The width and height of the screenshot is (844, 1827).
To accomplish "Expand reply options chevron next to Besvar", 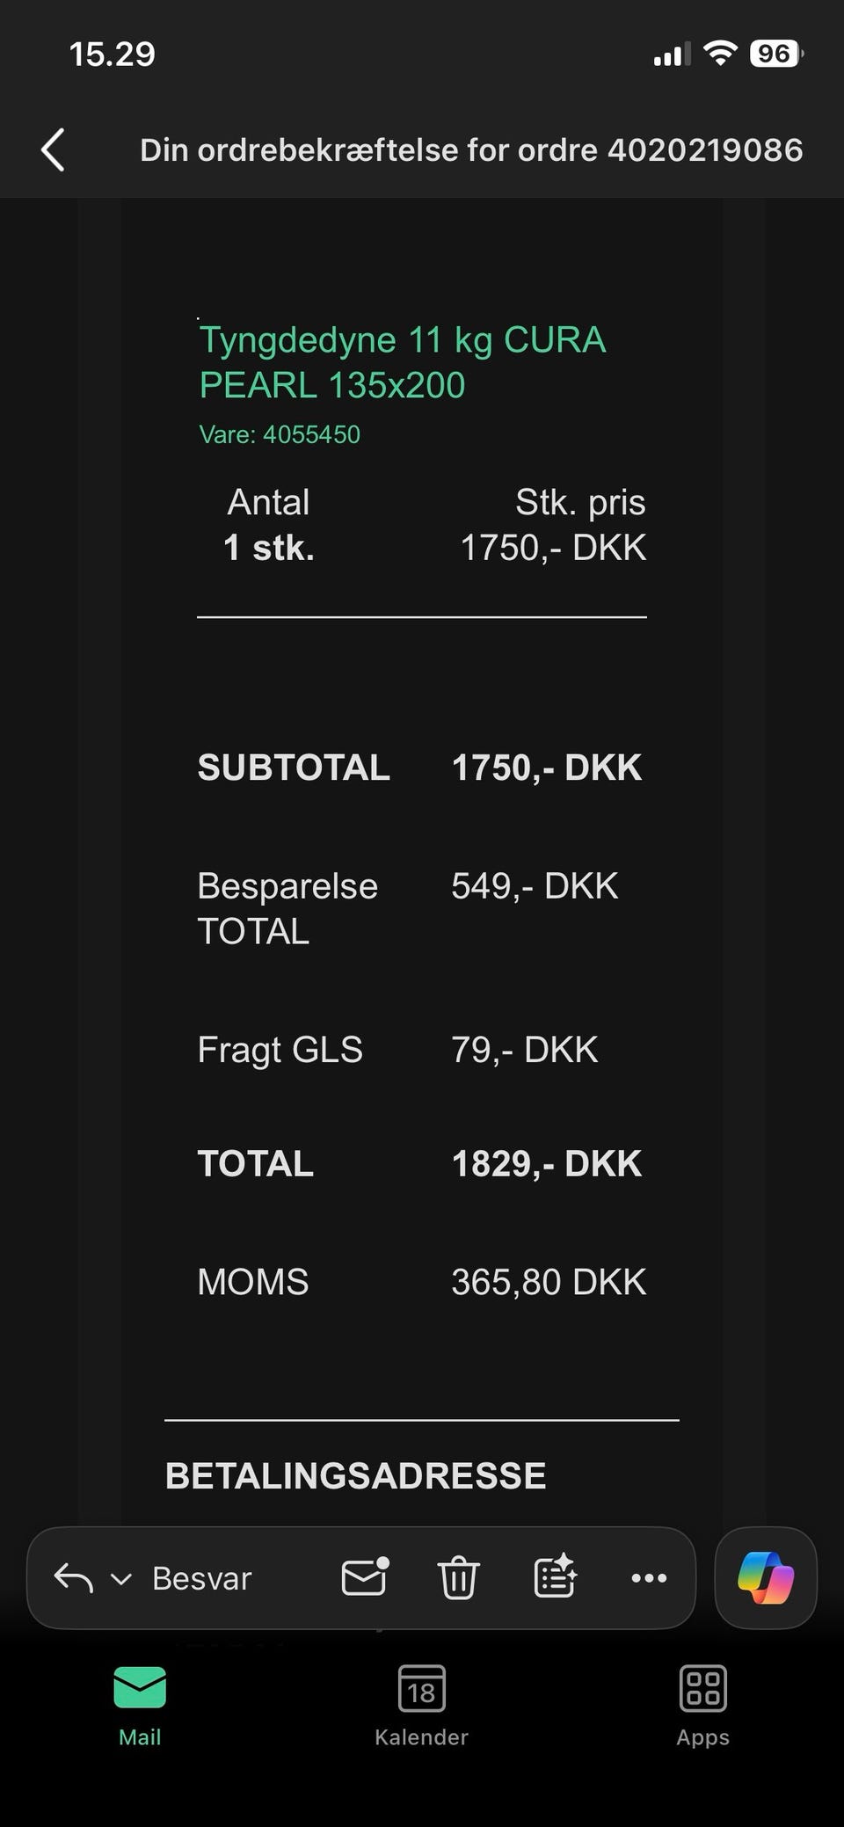I will 120,1579.
